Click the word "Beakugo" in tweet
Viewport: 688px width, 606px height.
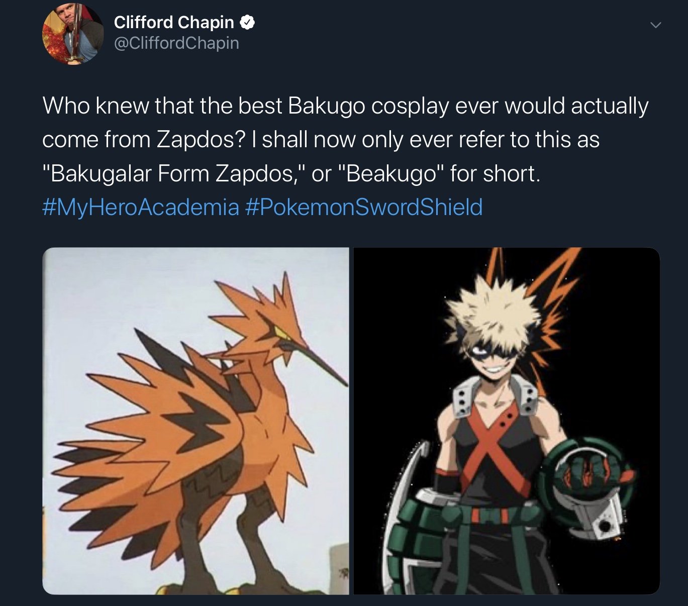point(390,174)
